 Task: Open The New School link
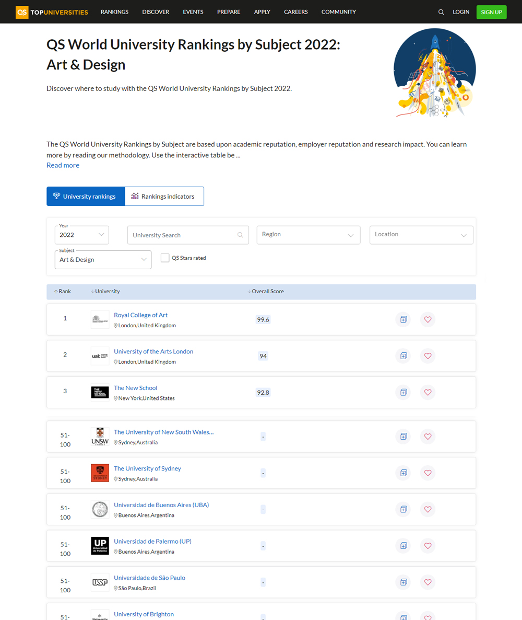(135, 388)
